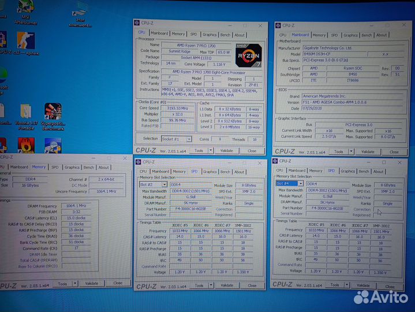Select the Graphics tab in the Mainboard window
Image resolution: width=415 pixels, height=312 pixels.
click(350, 35)
